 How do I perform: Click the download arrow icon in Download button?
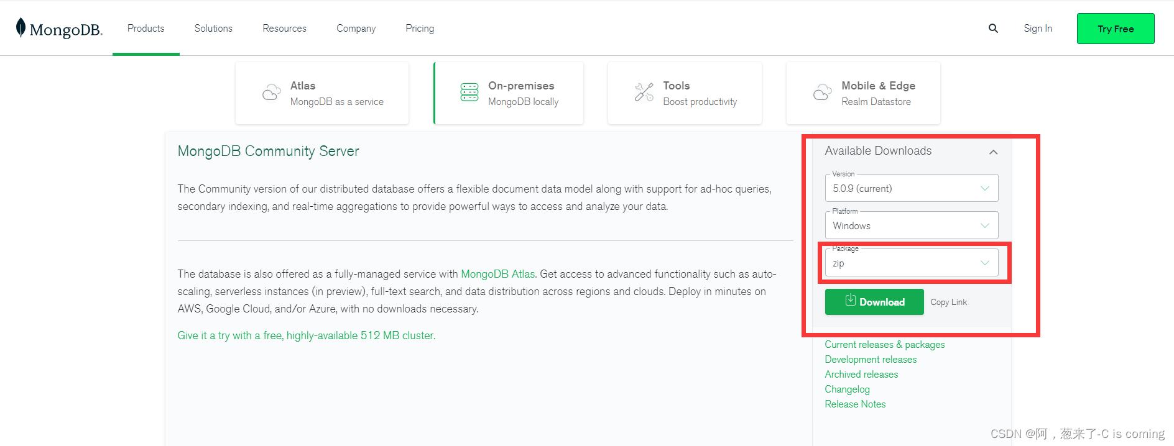coord(850,301)
